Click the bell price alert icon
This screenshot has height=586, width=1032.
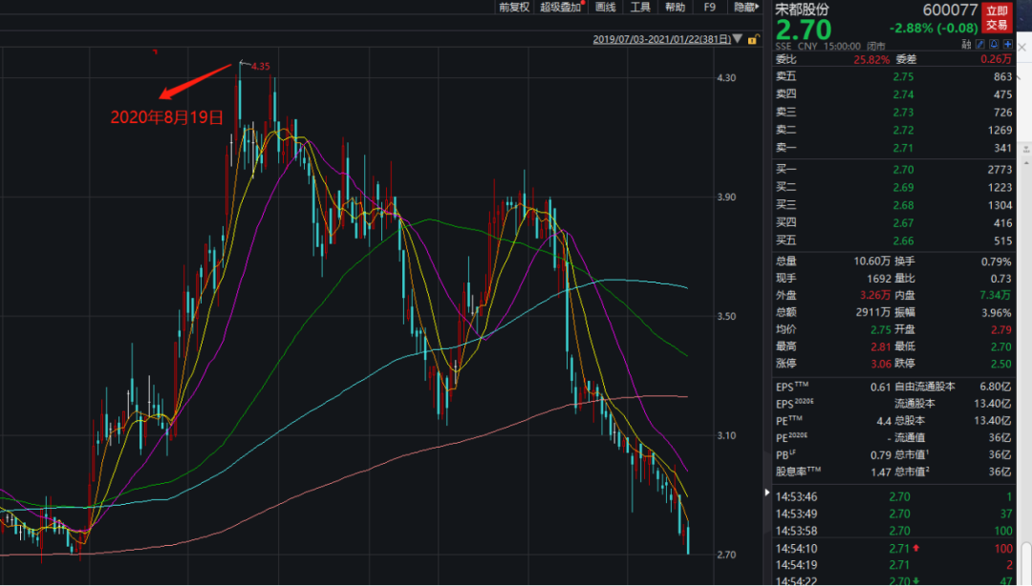(994, 45)
